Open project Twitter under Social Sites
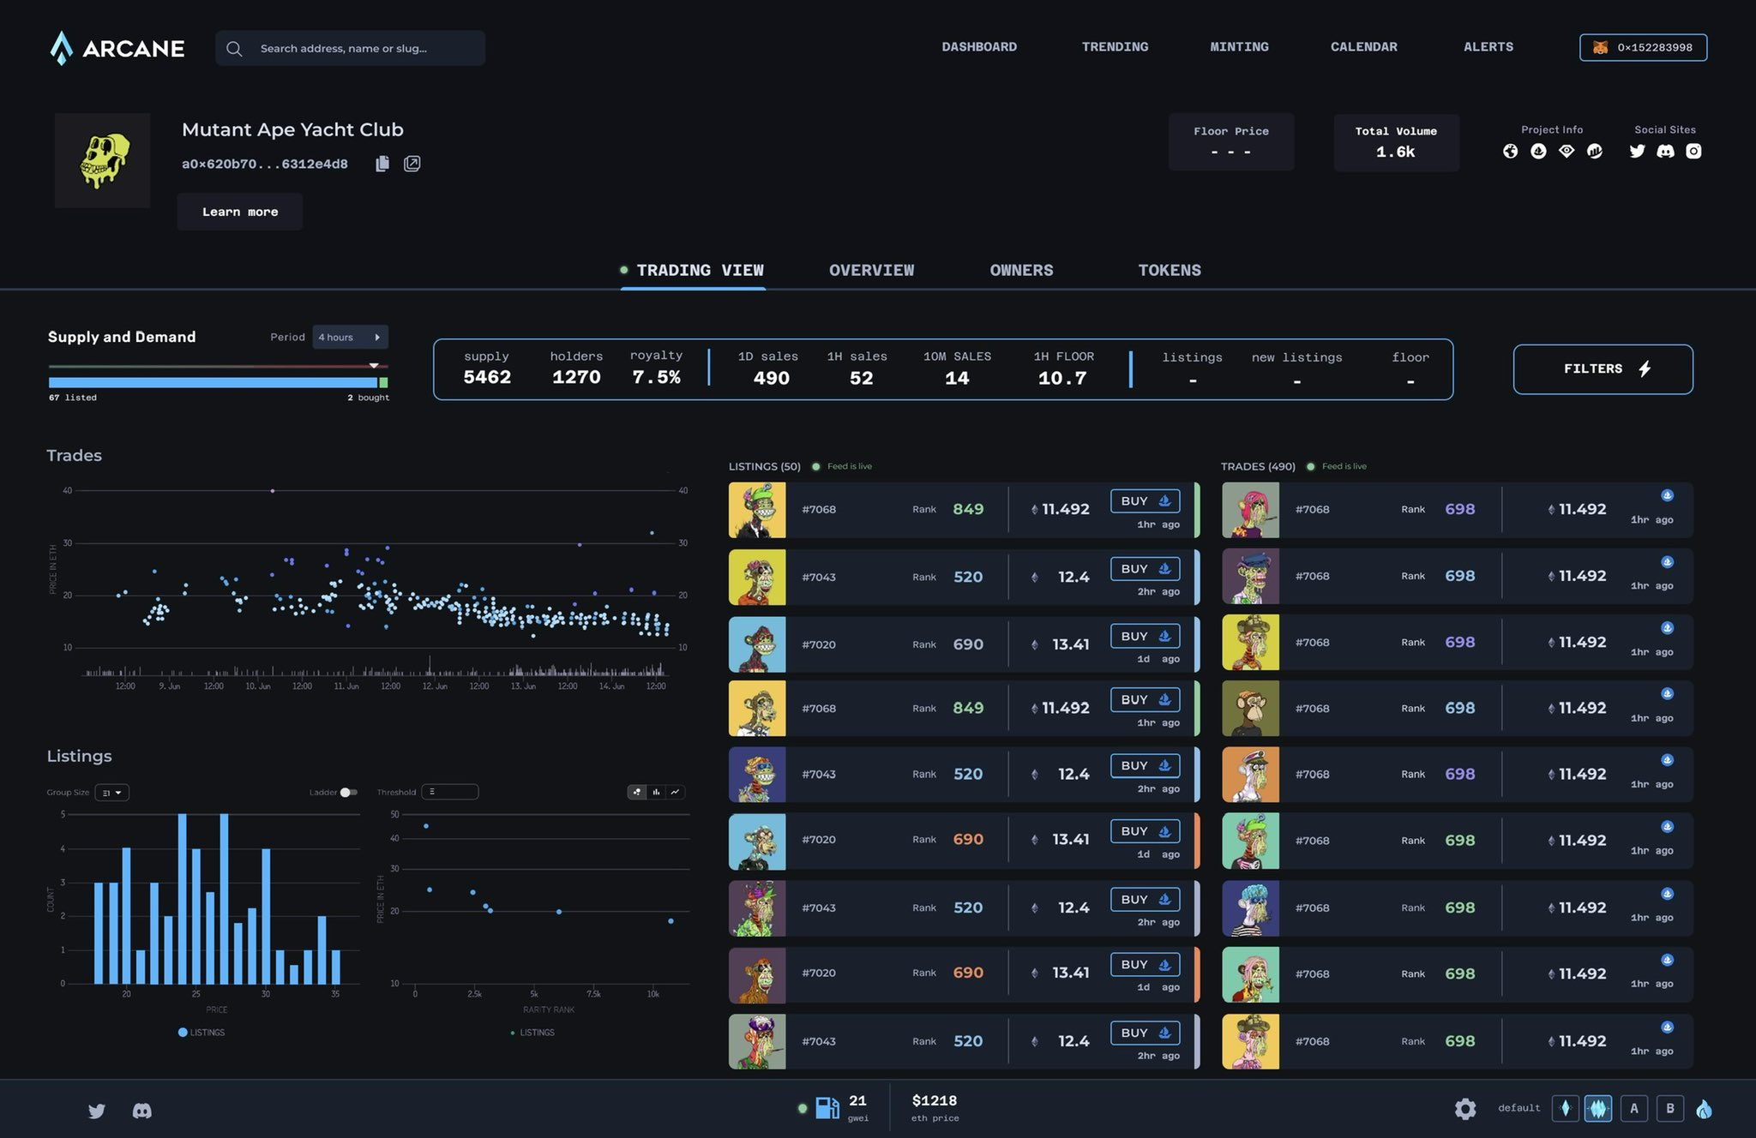 [x=1638, y=151]
